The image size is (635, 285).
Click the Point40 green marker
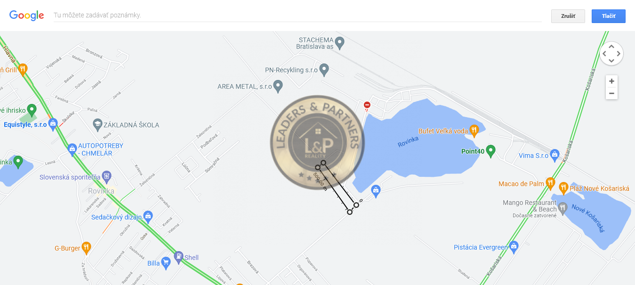pyautogui.click(x=491, y=150)
